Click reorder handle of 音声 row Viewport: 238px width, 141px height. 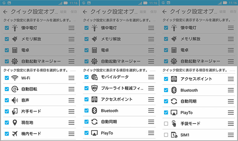(71, 100)
